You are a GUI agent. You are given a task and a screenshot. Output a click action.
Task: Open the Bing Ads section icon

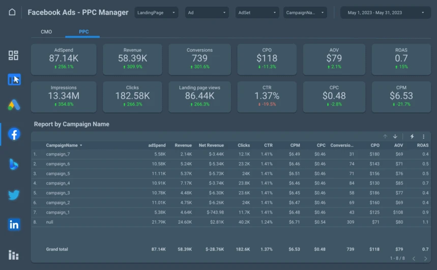(13, 164)
